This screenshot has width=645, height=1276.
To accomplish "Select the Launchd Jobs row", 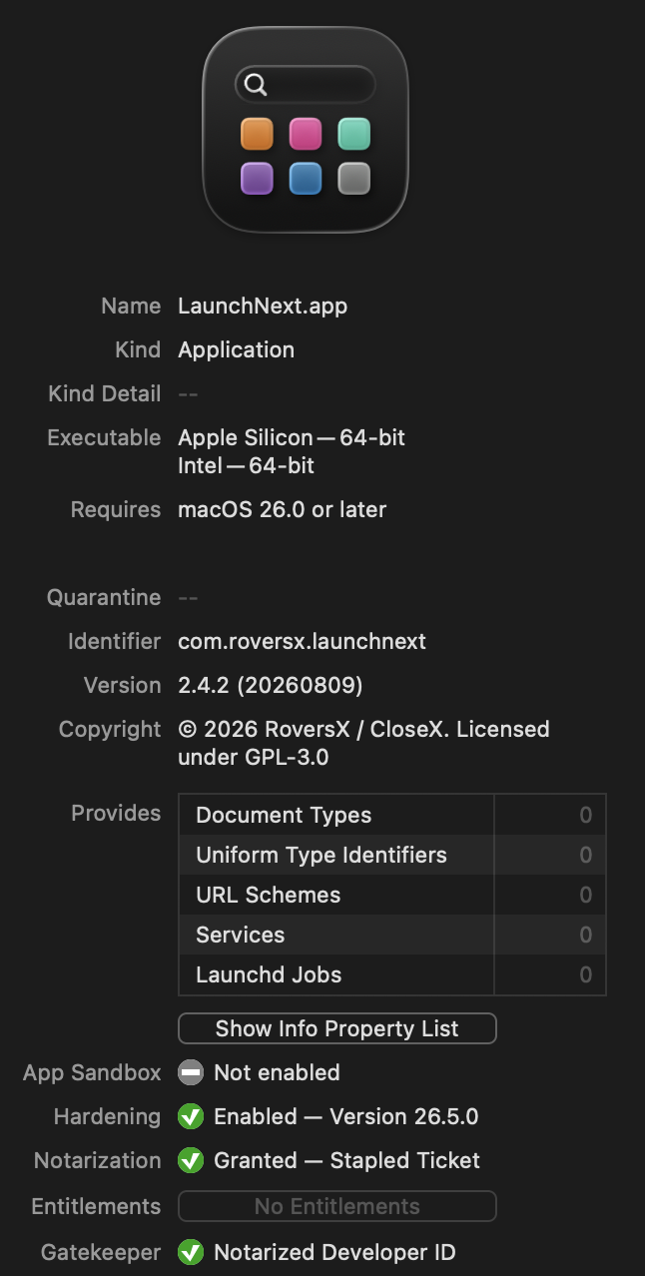I will tap(392, 974).
